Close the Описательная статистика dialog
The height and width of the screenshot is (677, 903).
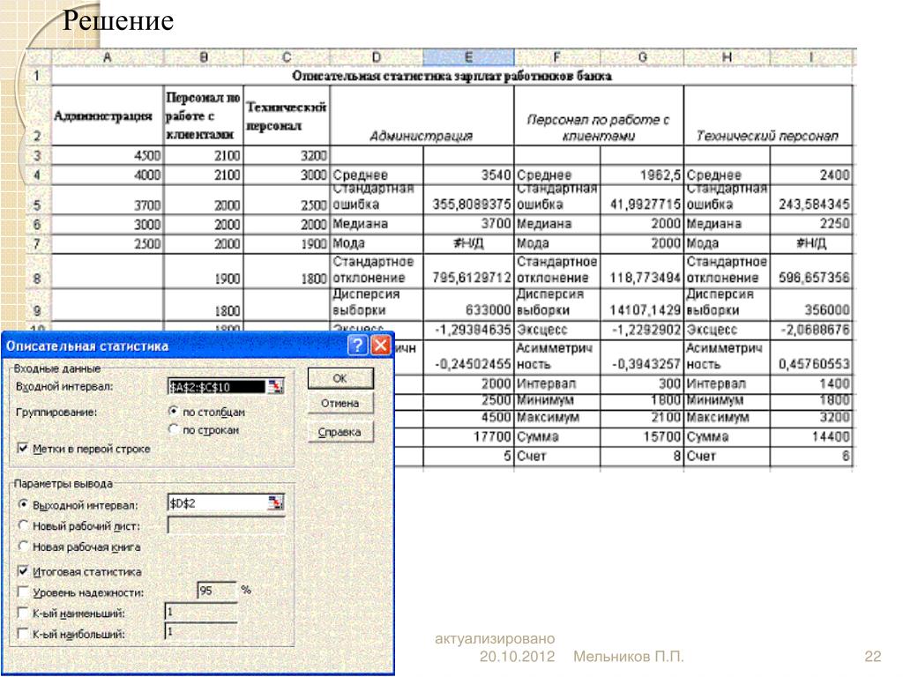(x=380, y=346)
